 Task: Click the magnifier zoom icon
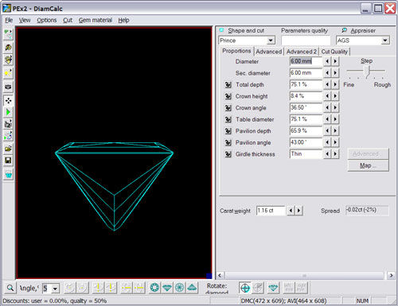tap(10, 288)
